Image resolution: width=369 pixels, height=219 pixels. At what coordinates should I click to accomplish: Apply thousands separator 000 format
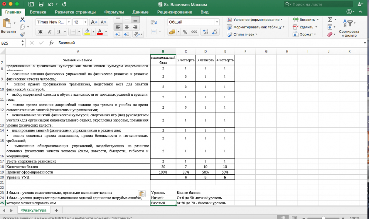point(194,32)
